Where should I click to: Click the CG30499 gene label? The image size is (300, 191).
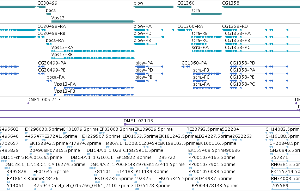(47, 3)
